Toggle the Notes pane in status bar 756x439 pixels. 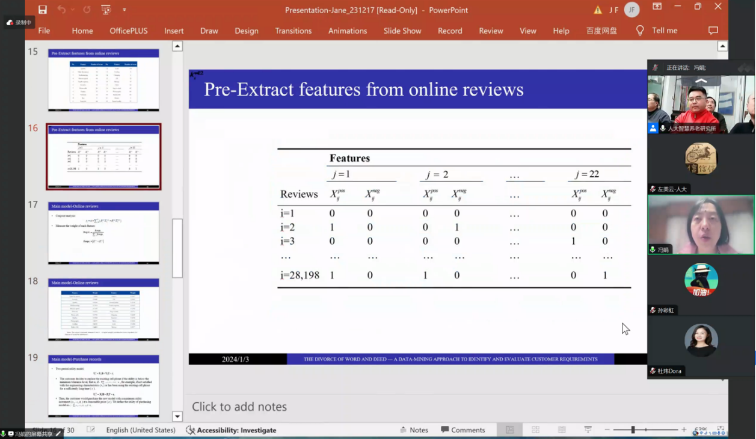(x=414, y=430)
